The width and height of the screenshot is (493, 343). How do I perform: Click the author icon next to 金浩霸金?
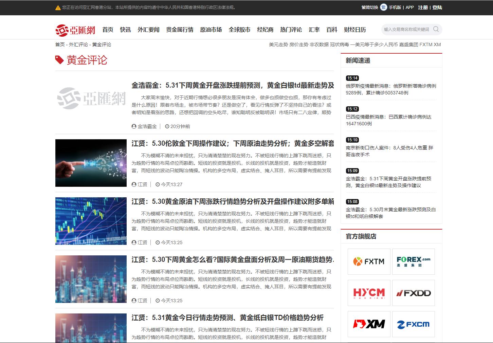pyautogui.click(x=133, y=126)
